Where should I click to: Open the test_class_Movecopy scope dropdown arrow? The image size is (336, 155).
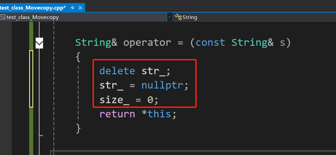170,17
